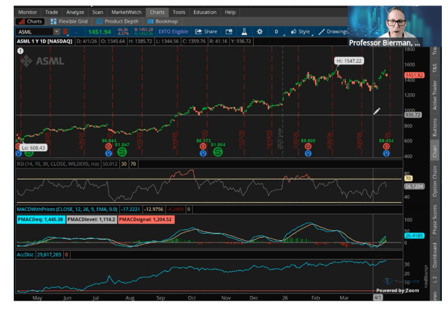Screen dimensions: 448x311
Task: Go to the Scan tab
Action: pyautogui.click(x=97, y=12)
